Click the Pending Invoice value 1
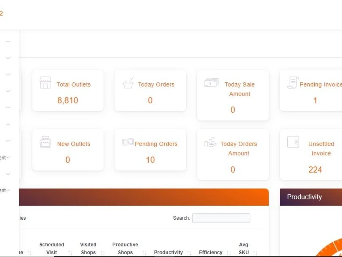Screen dimensions: 342x257 [x=315, y=100]
